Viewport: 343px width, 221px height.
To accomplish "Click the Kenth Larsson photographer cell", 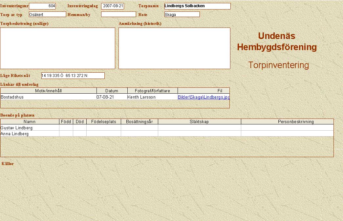I will coord(152,97).
